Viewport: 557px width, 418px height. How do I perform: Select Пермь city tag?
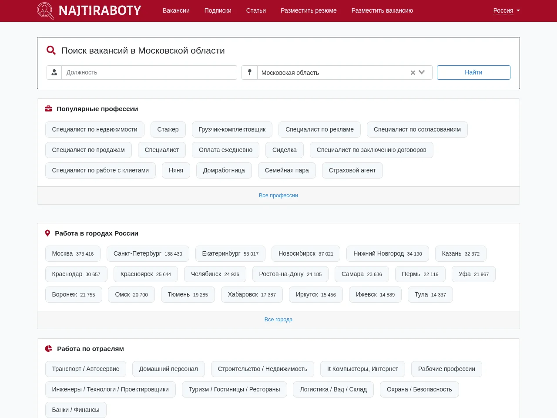420,274
